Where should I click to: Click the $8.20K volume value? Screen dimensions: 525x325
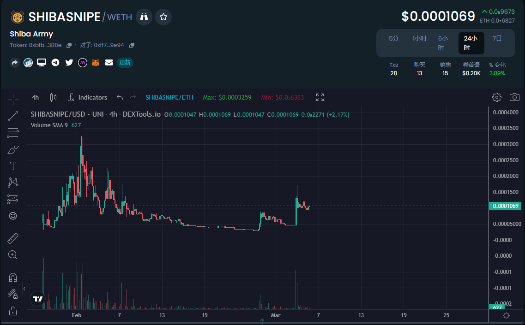[471, 73]
